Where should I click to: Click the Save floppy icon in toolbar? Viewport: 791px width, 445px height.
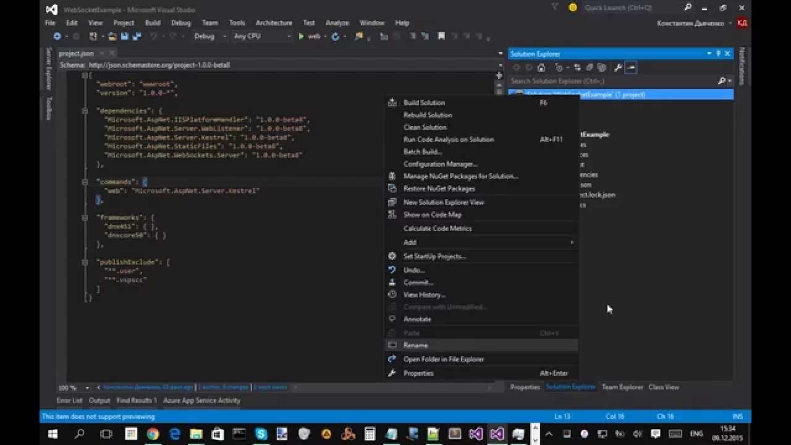click(124, 36)
